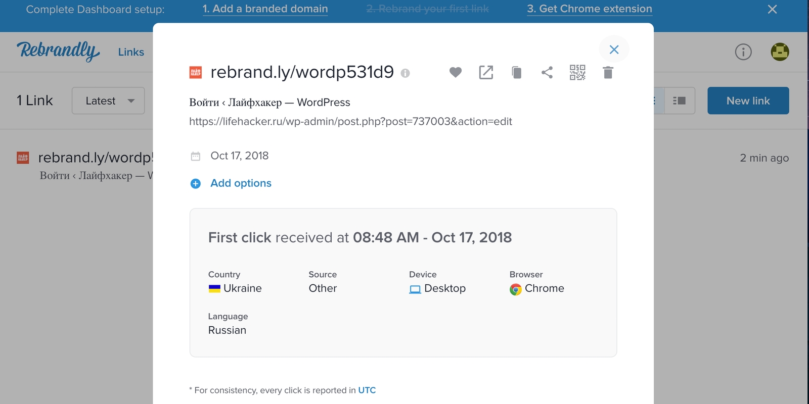Close the link details dialog
Image resolution: width=809 pixels, height=404 pixels.
tap(614, 49)
